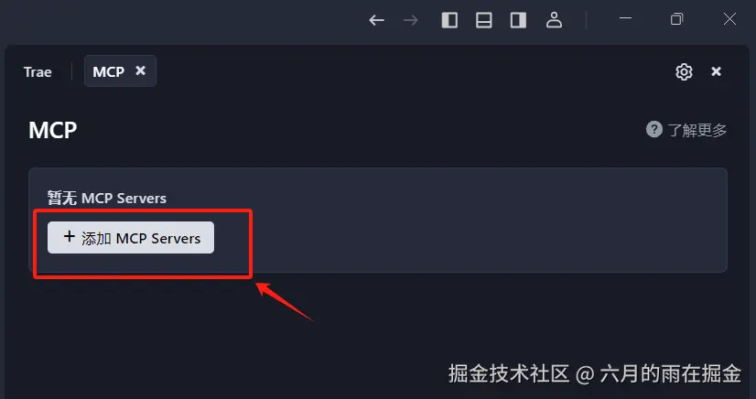756x399 pixels.
Task: Click the 添加 MCP Servers button
Action: click(131, 238)
